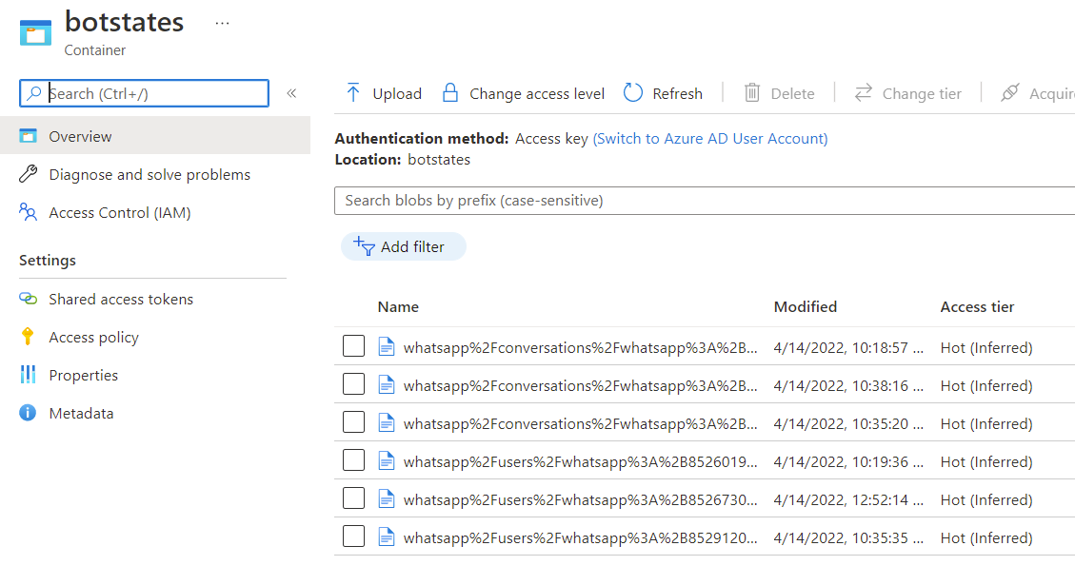The image size is (1075, 585).
Task: Click the Delete button label
Action: (x=792, y=93)
